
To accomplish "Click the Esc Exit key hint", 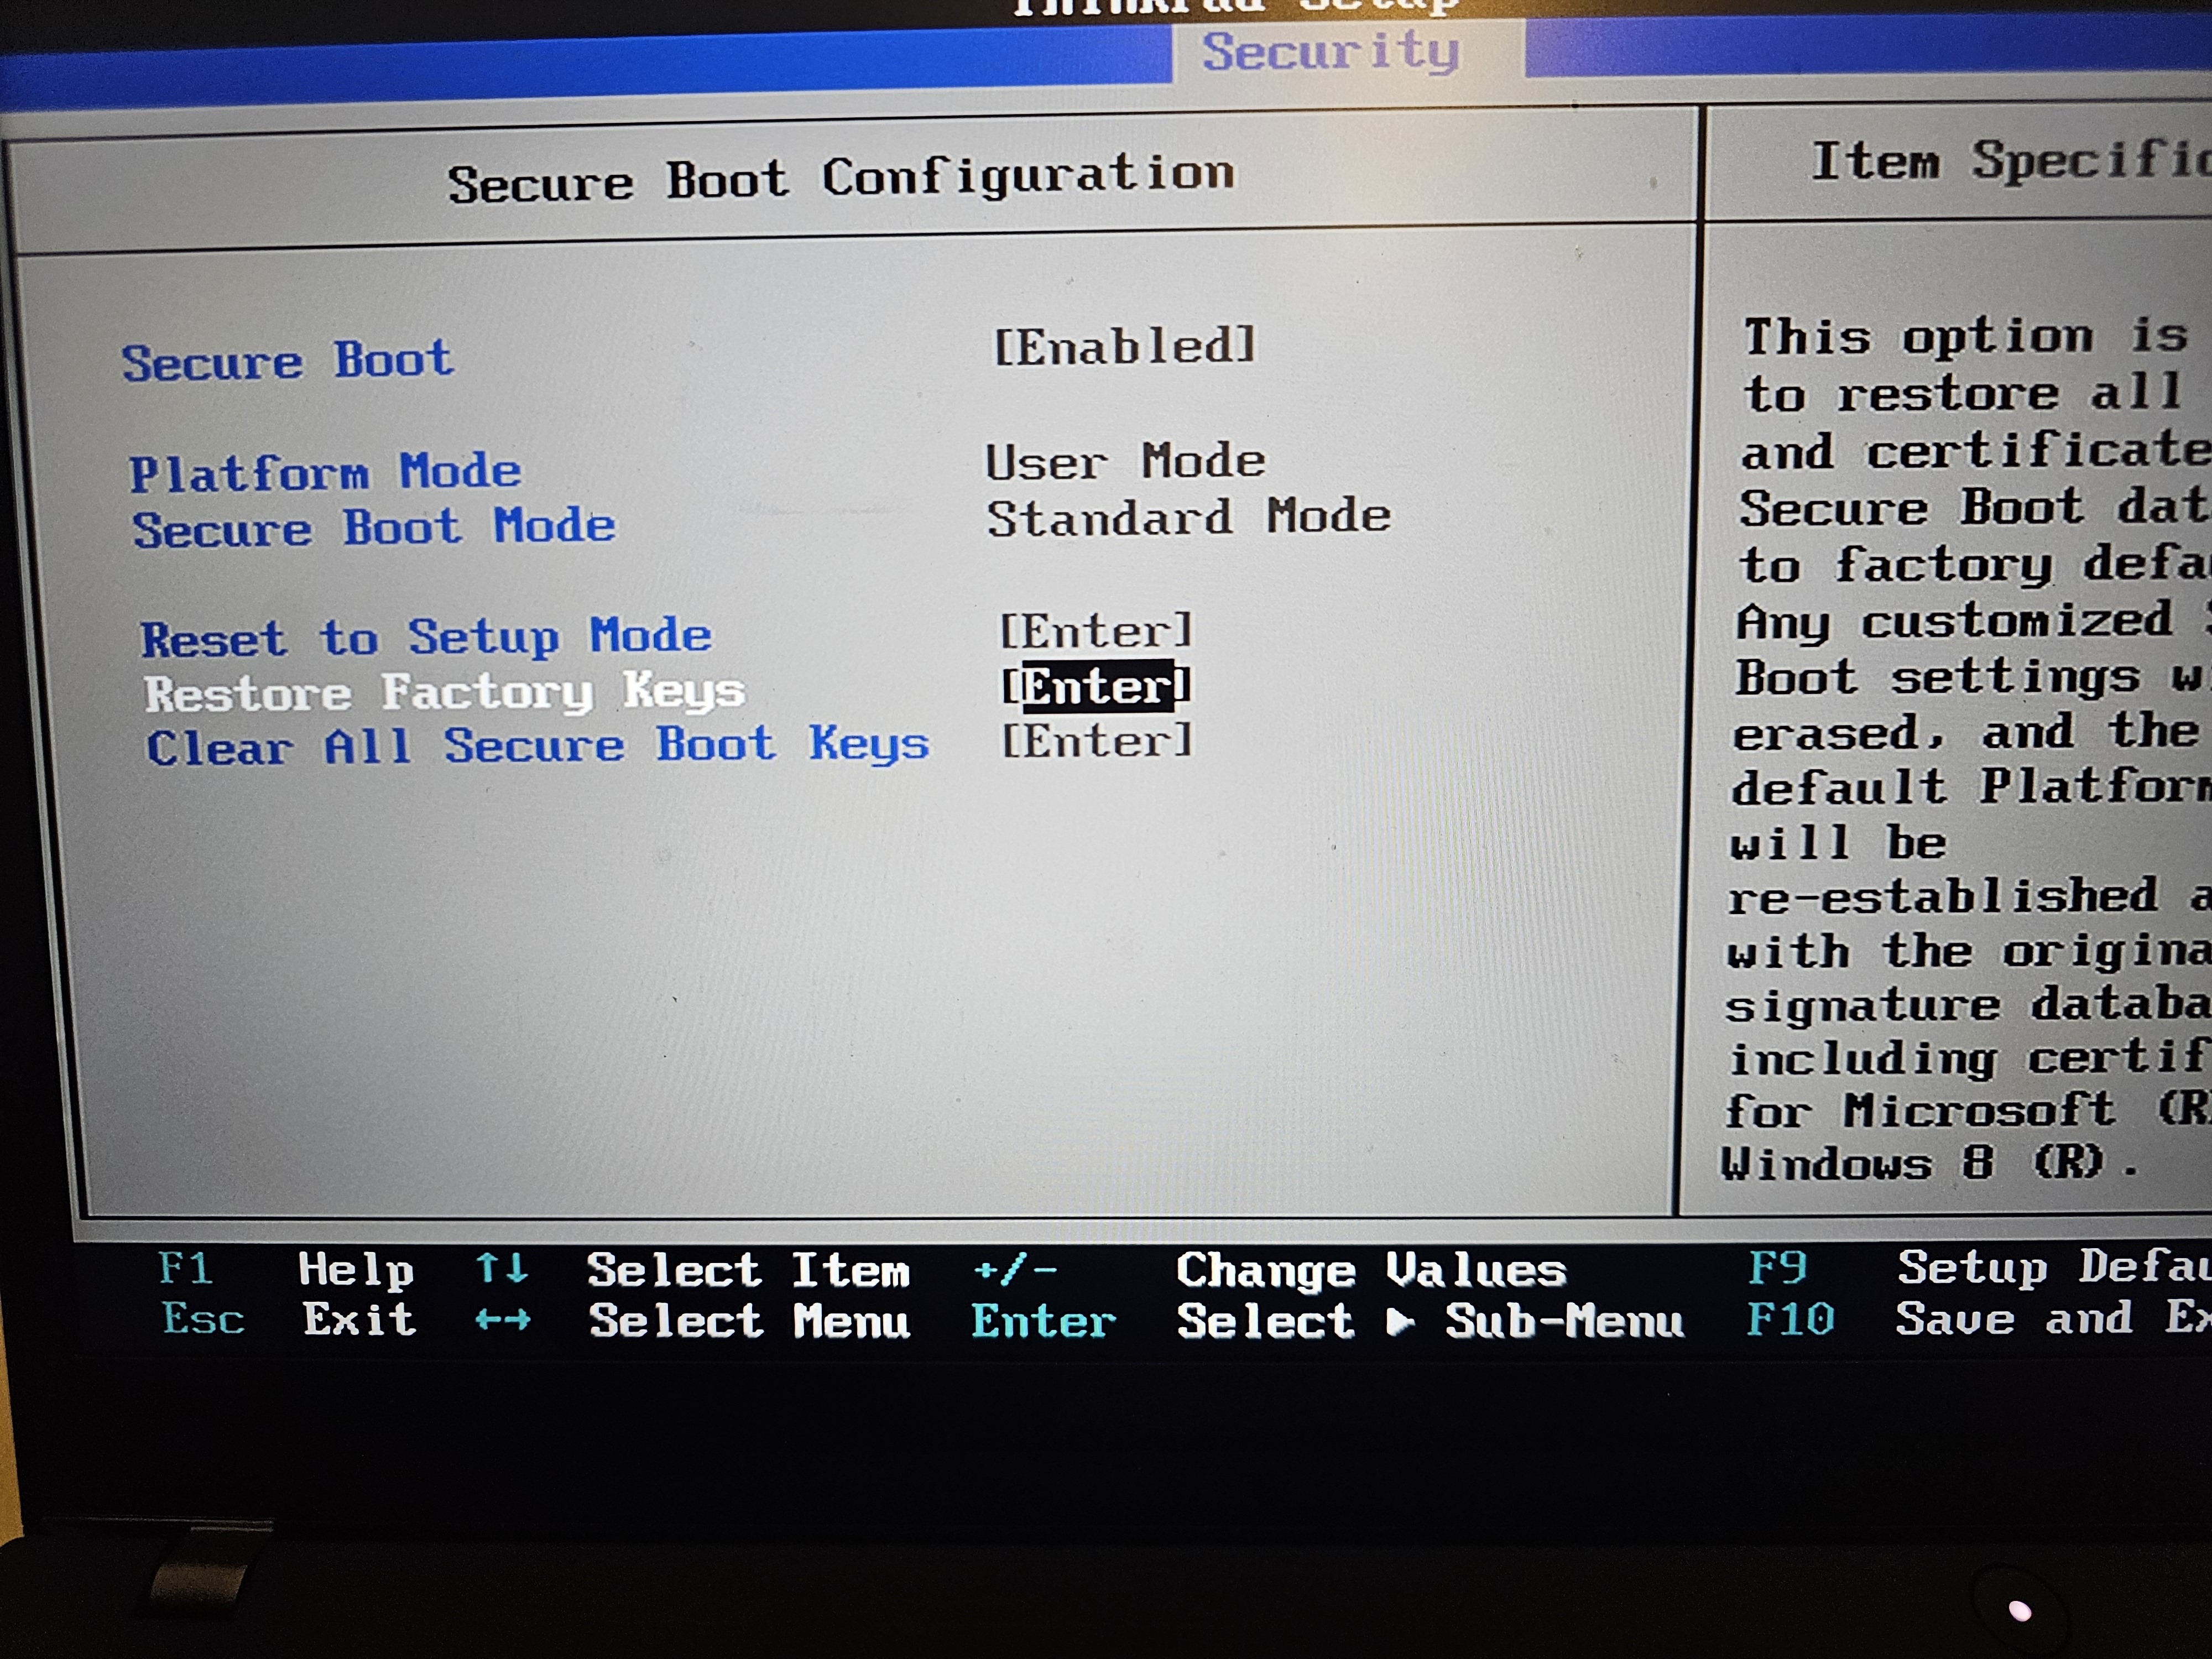I will point(203,1319).
